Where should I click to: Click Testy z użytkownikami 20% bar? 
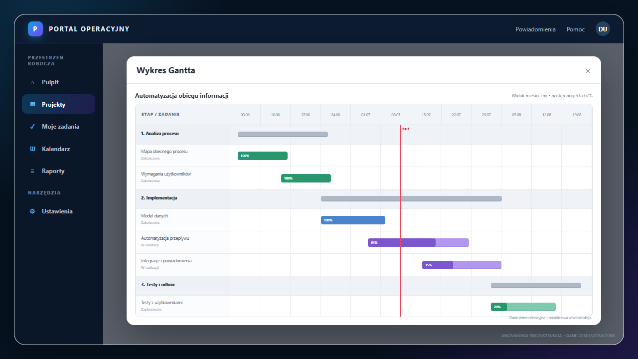click(x=523, y=307)
